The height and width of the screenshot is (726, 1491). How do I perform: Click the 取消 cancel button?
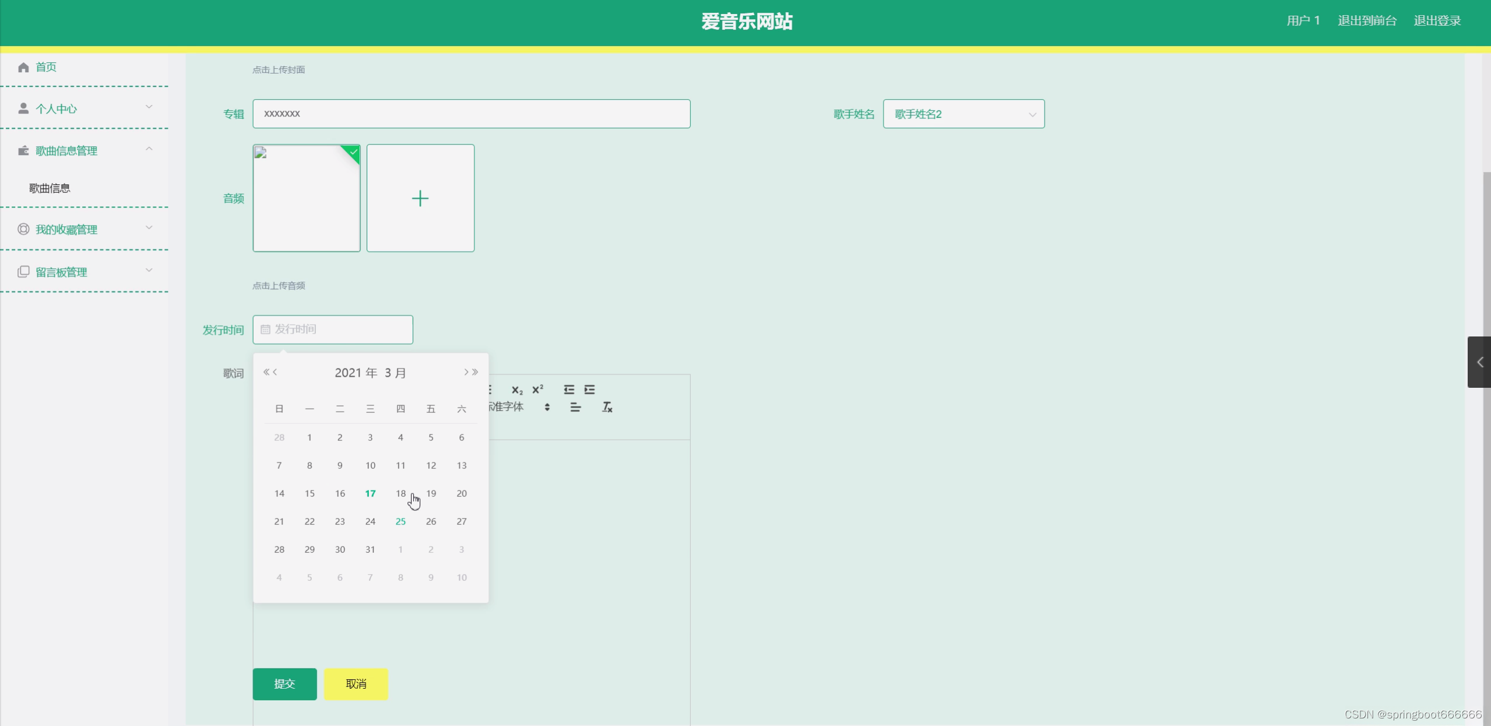point(356,684)
